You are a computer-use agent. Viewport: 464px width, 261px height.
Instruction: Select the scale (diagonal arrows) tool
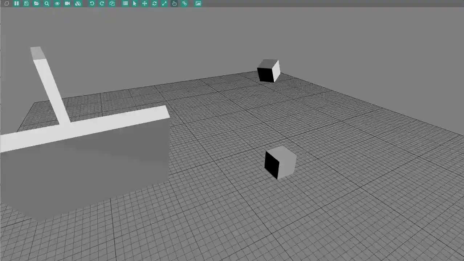pos(164,3)
